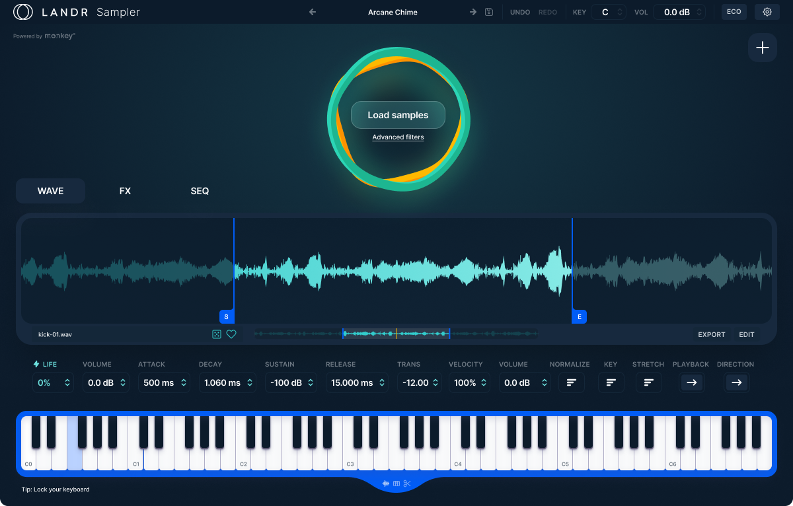
Task: Open the SEQ tab
Action: pyautogui.click(x=200, y=190)
